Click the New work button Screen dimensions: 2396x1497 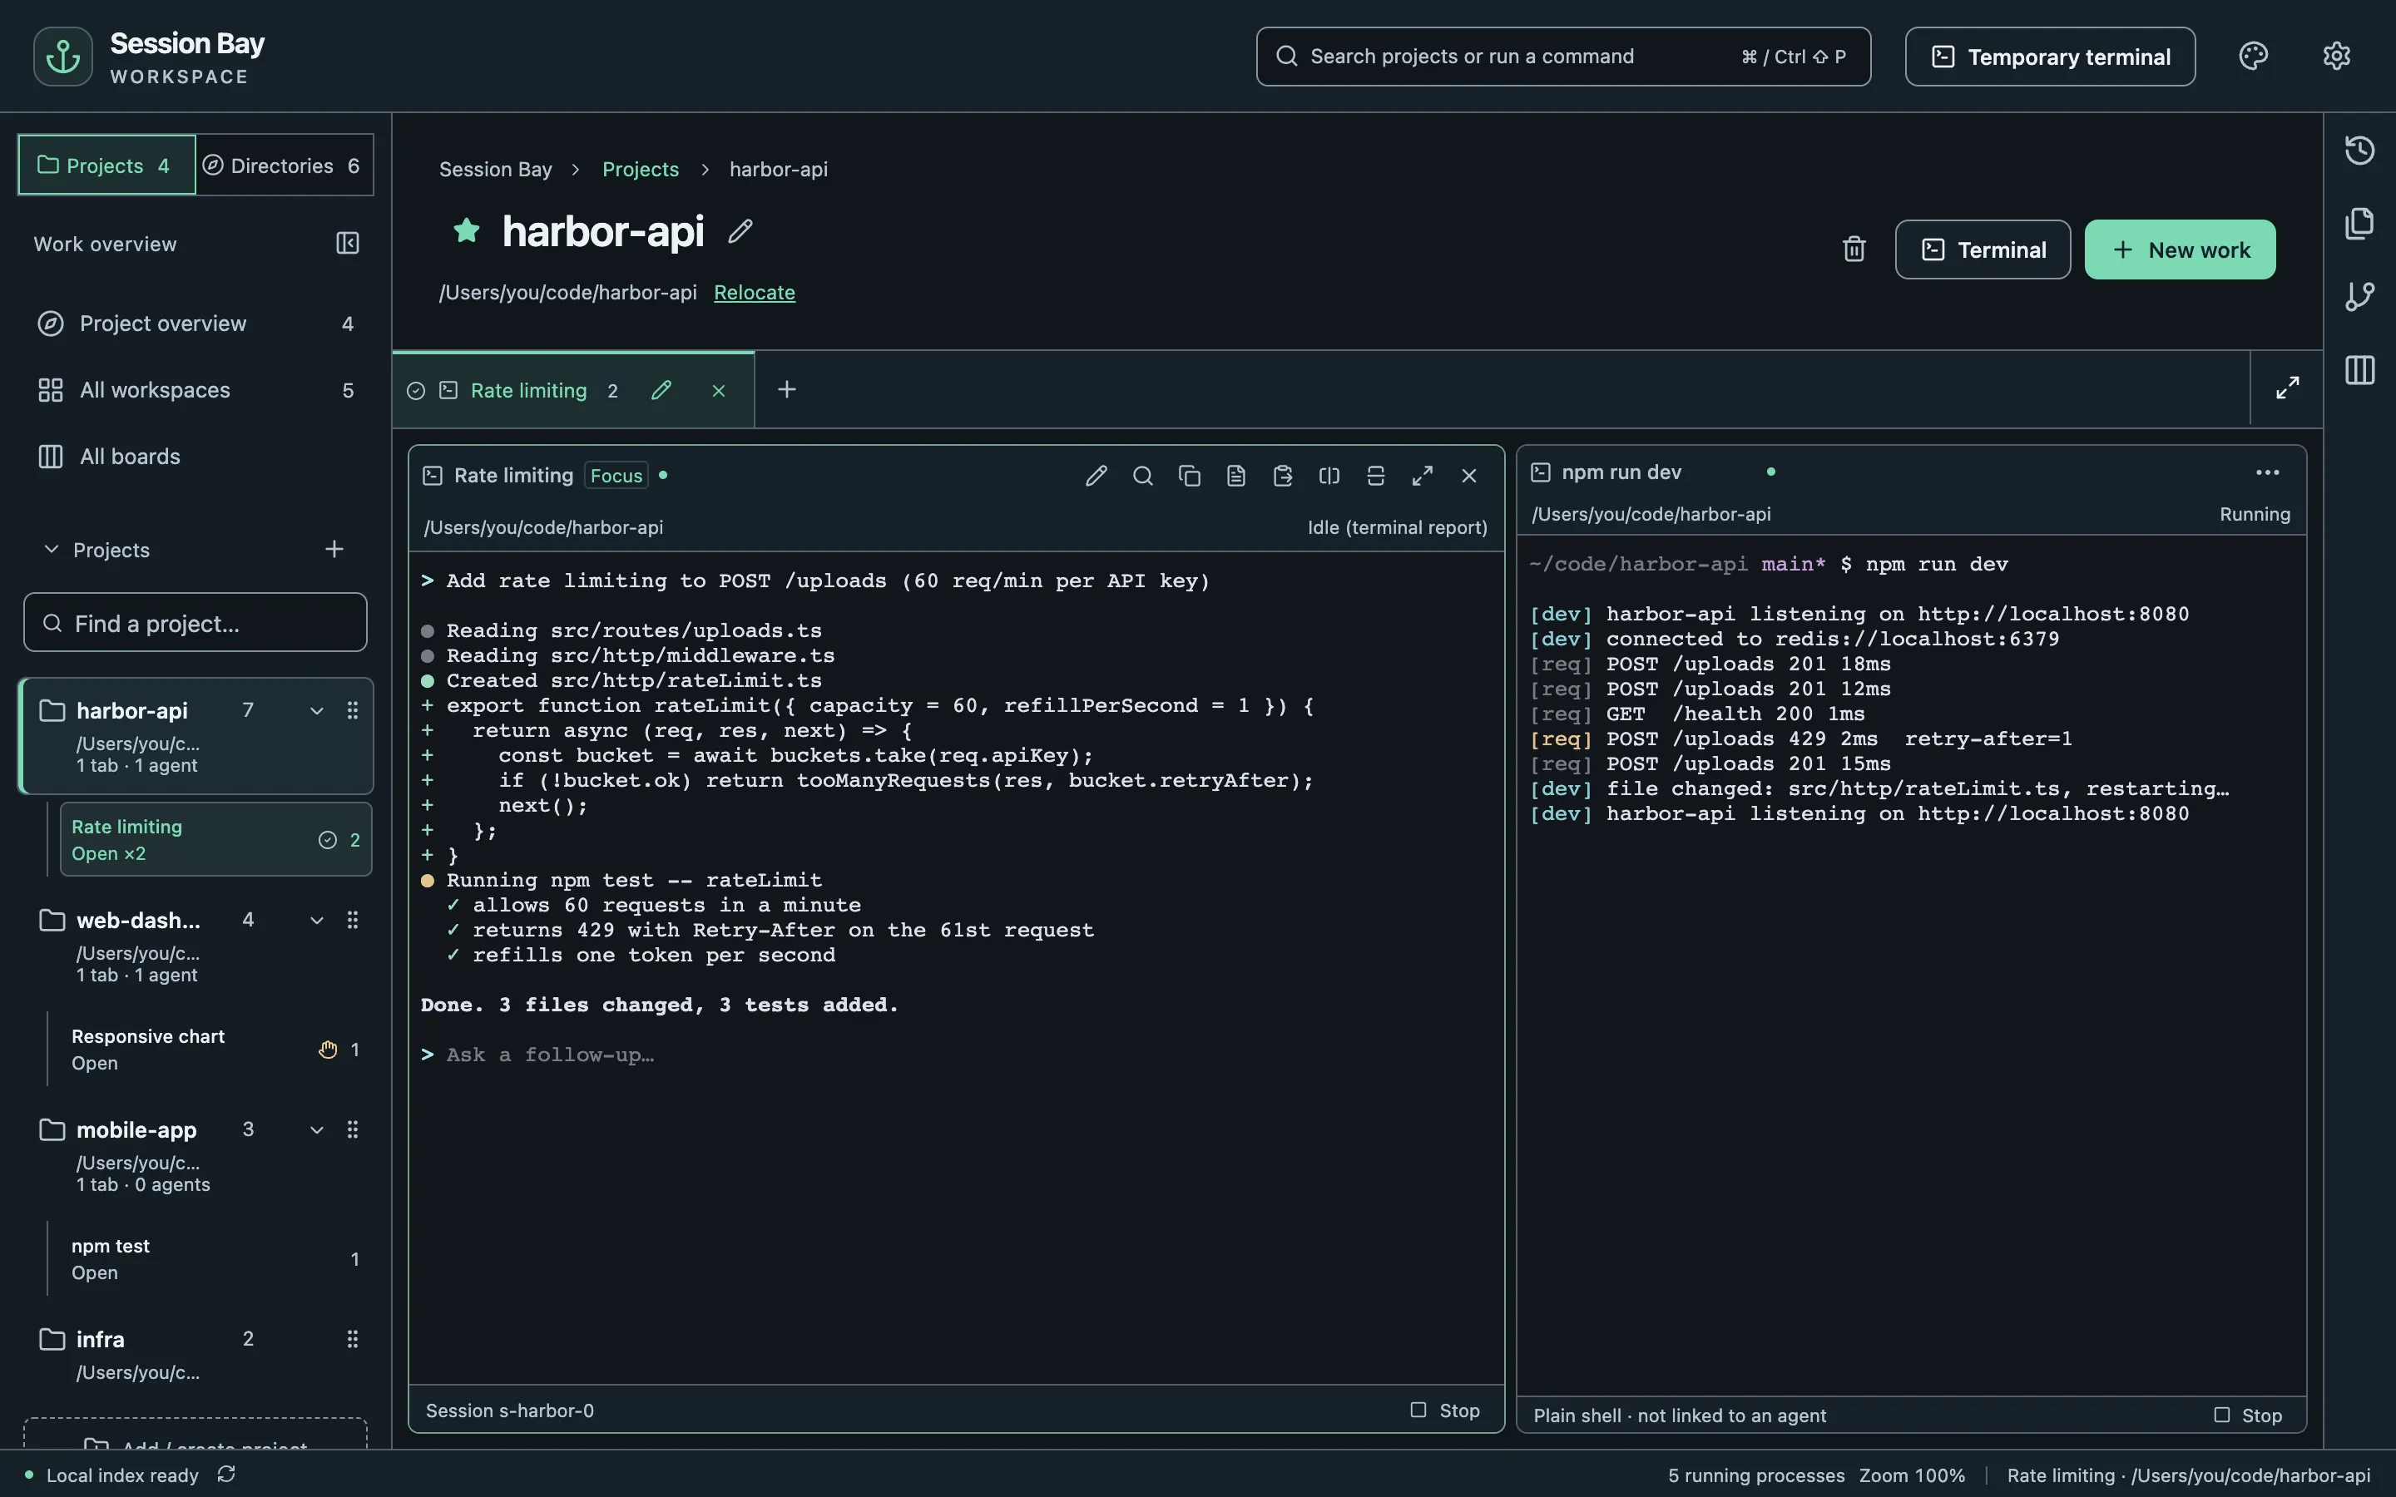coord(2181,249)
